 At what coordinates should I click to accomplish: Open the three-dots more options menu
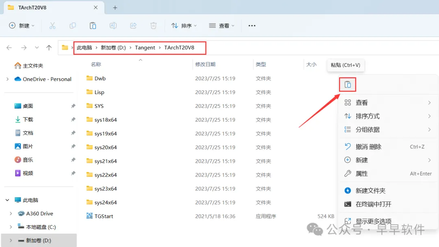click(x=252, y=26)
